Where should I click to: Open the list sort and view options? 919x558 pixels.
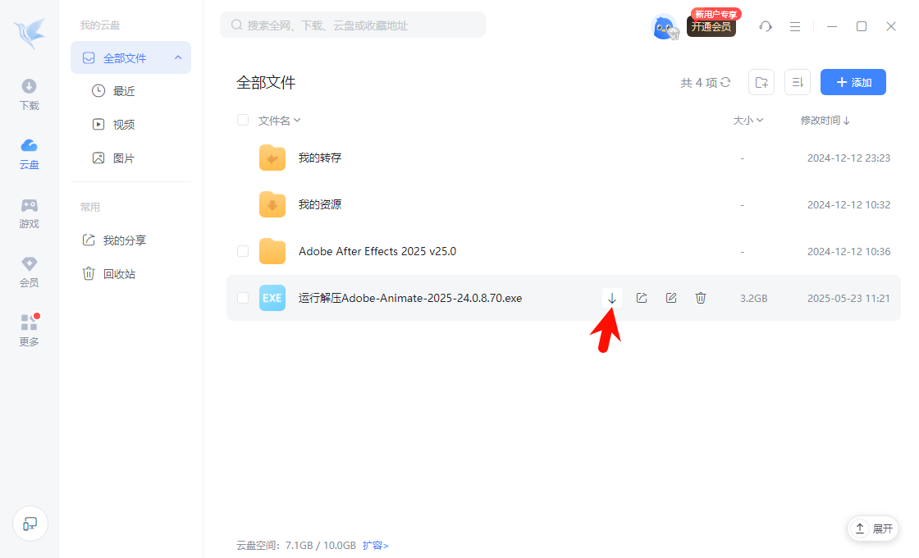click(798, 82)
